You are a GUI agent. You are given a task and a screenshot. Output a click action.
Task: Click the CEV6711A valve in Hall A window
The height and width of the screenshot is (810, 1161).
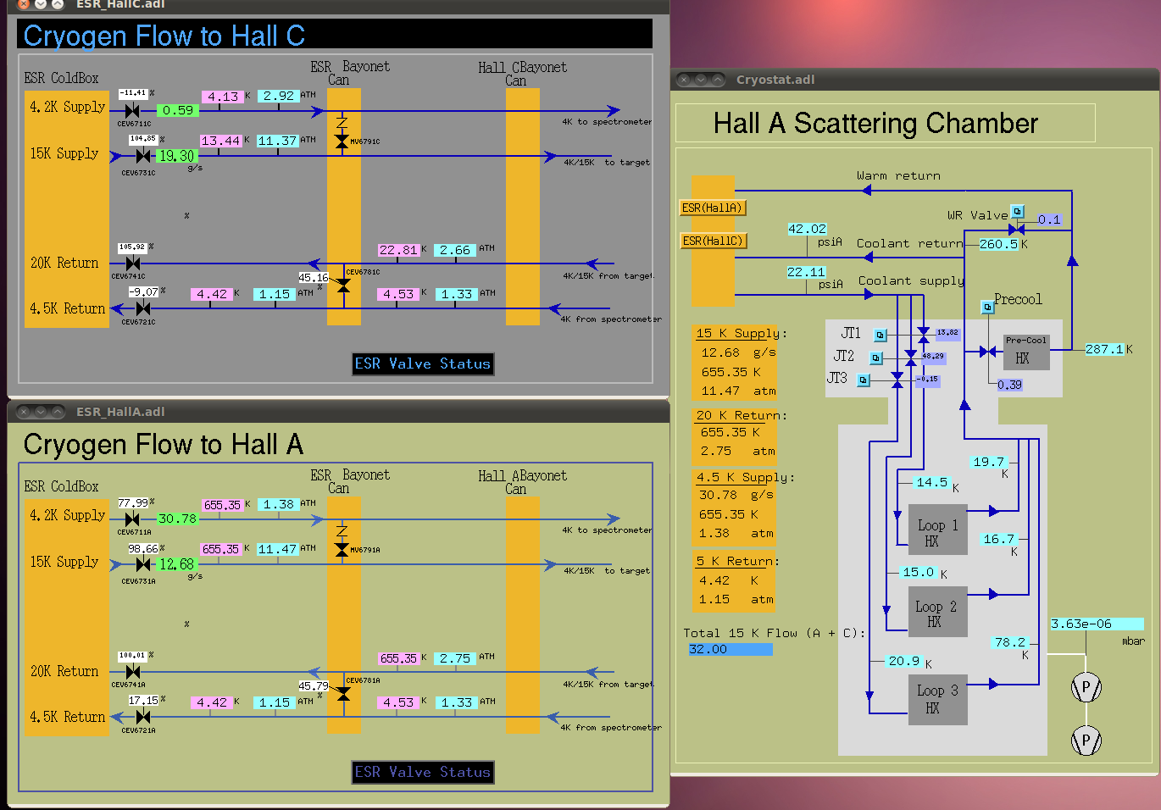pyautogui.click(x=132, y=519)
